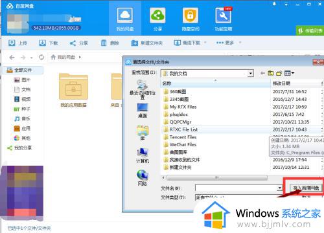
Task: Open 计算机 in places bar
Action: (143, 155)
